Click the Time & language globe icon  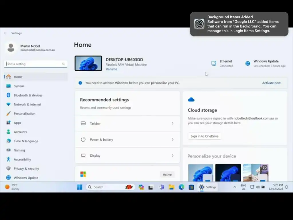pos(8,141)
